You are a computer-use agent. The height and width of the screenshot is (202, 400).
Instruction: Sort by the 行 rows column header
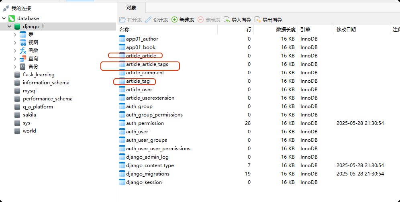point(235,30)
